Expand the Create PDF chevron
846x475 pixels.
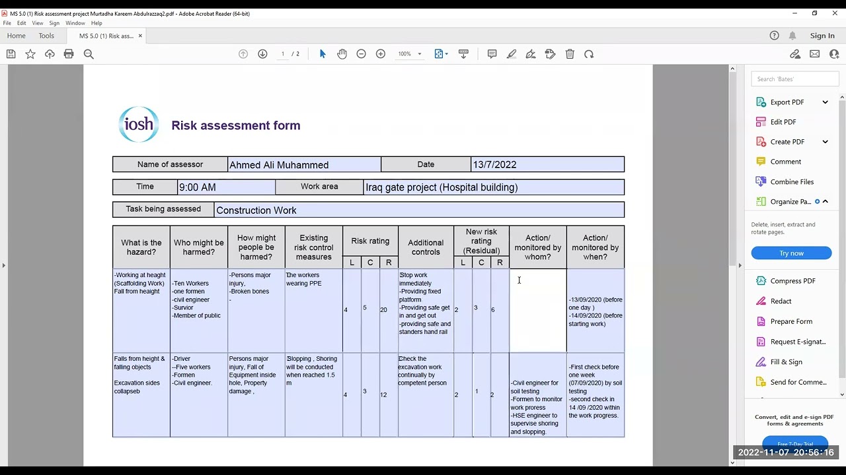pyautogui.click(x=825, y=142)
